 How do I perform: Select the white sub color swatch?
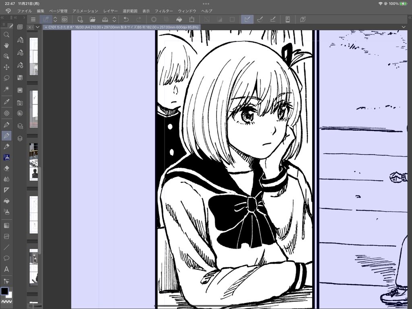10,295
